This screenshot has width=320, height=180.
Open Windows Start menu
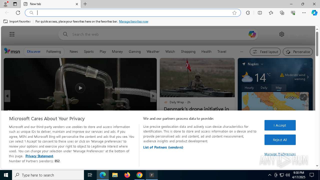(x=6, y=175)
